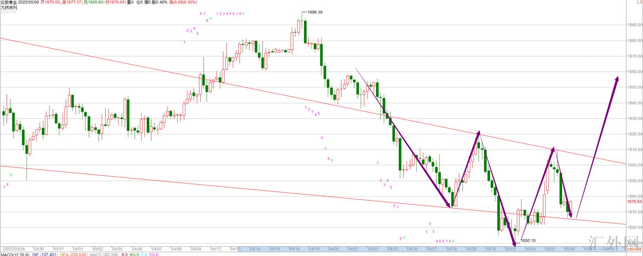This screenshot has width=643, height=256.
Task: Click the green 9 sequence marker near 03/28
Action: (x=11, y=175)
